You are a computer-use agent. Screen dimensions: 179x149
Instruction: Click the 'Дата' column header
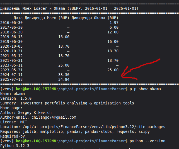click(18, 18)
